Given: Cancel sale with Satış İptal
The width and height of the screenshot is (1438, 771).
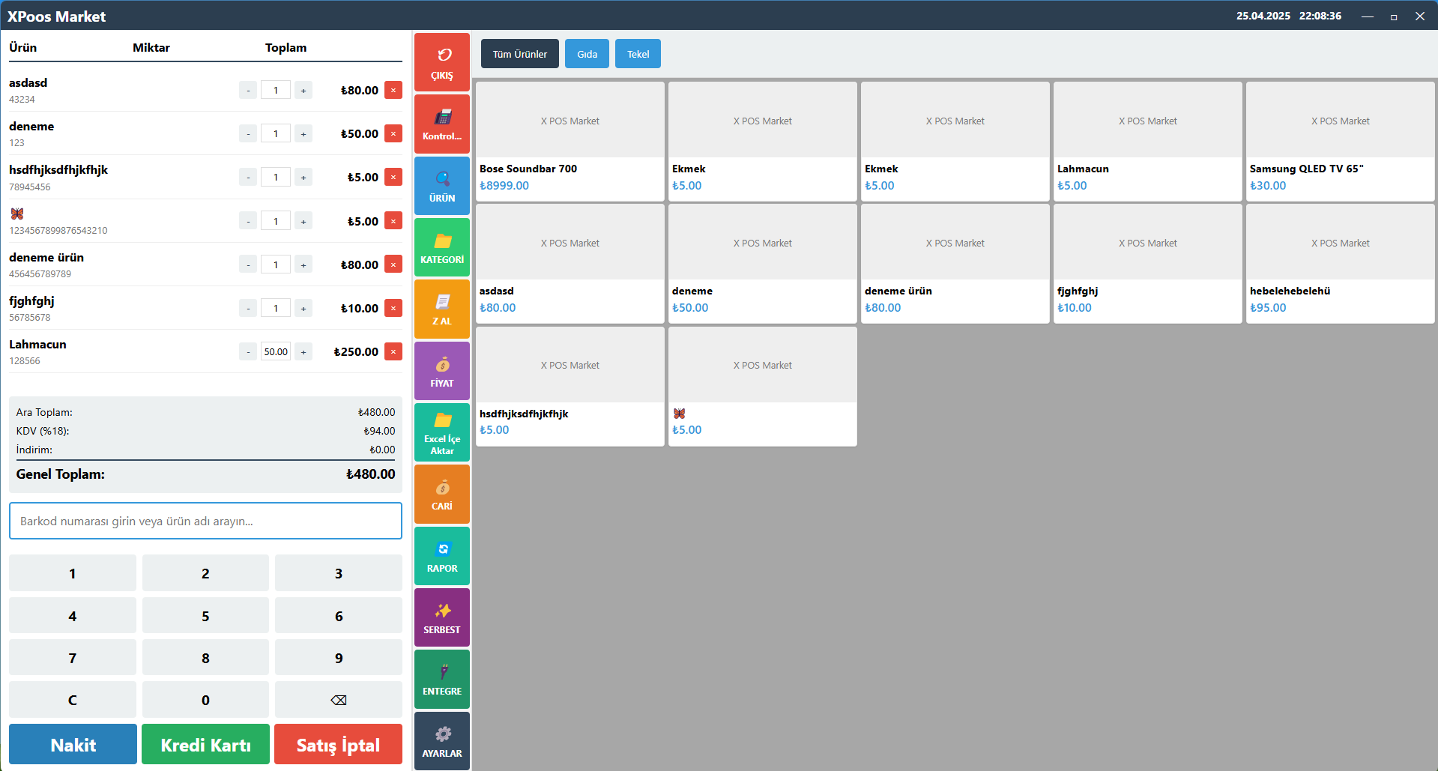Looking at the screenshot, I should pos(338,744).
